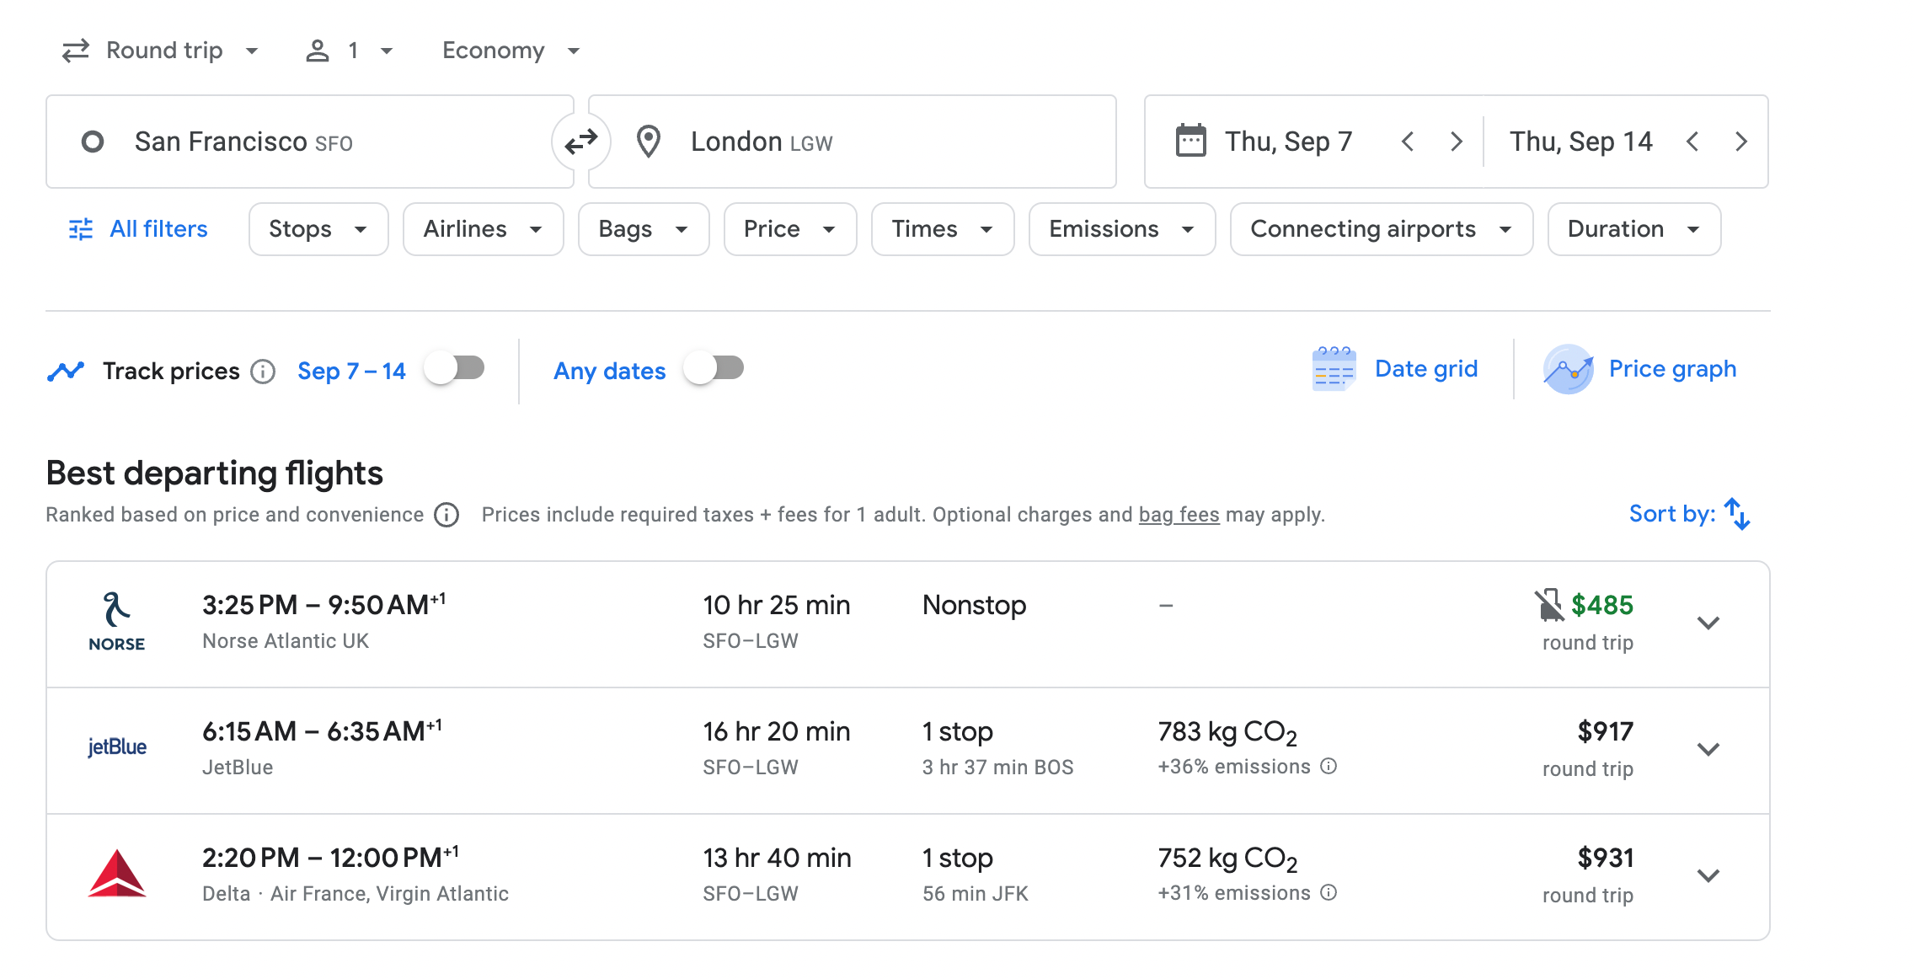
Task: Open the Round trip dropdown
Action: (161, 51)
